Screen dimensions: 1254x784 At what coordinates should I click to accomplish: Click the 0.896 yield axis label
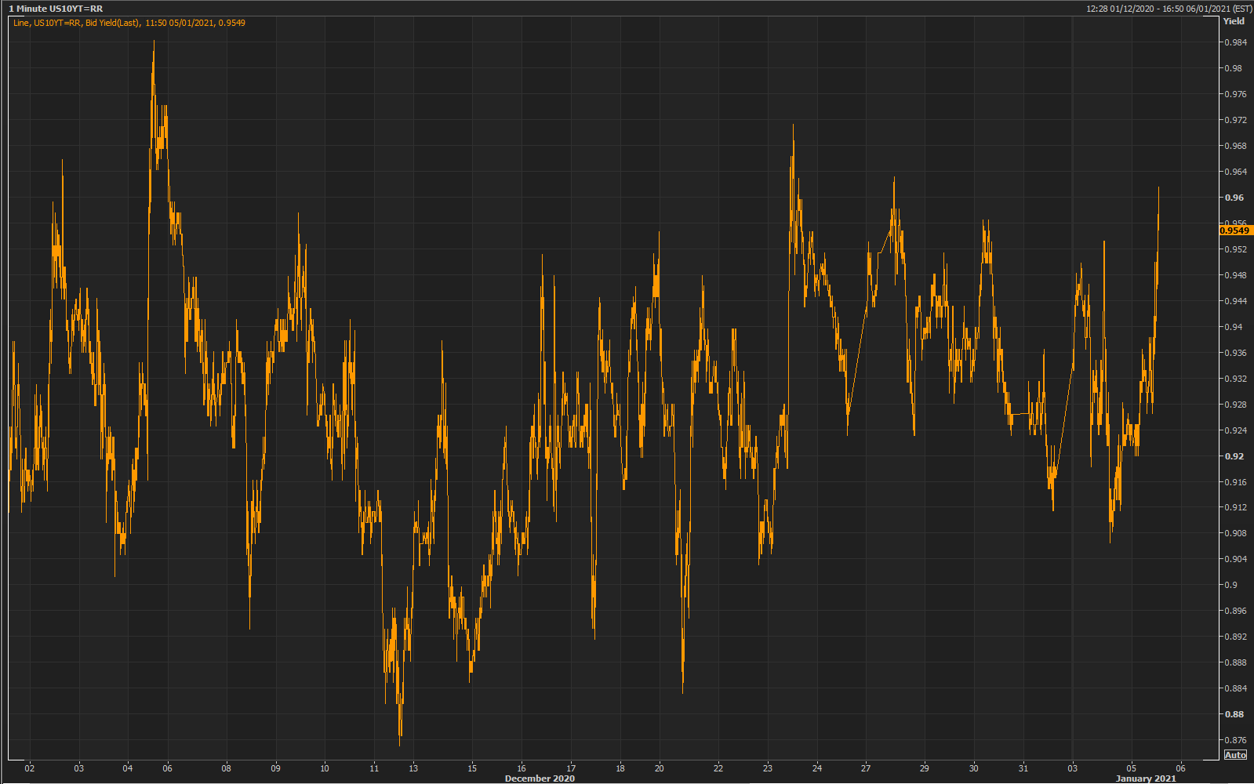1236,611
